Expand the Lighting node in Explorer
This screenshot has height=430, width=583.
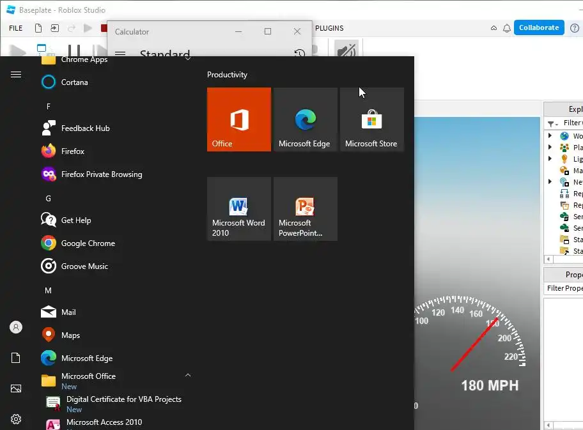click(550, 158)
